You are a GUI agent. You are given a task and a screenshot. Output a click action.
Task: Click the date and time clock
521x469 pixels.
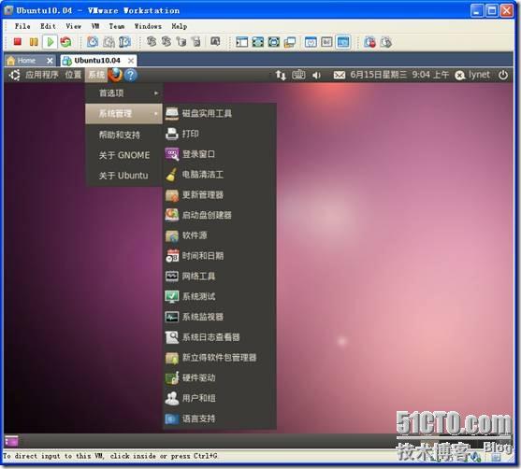tap(399, 75)
